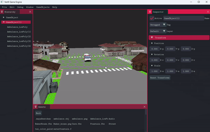Open the Debug menu

[x=20, y=7]
